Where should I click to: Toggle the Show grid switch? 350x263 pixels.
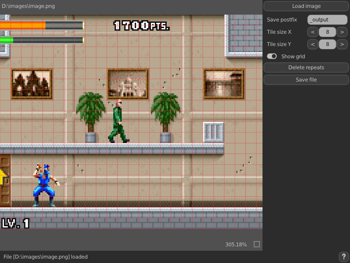pyautogui.click(x=272, y=57)
